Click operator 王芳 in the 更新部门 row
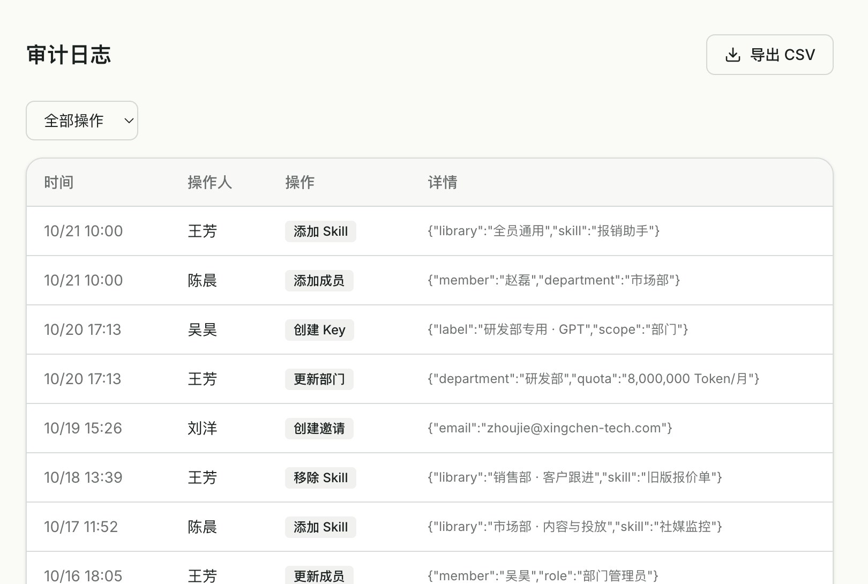 (x=202, y=379)
